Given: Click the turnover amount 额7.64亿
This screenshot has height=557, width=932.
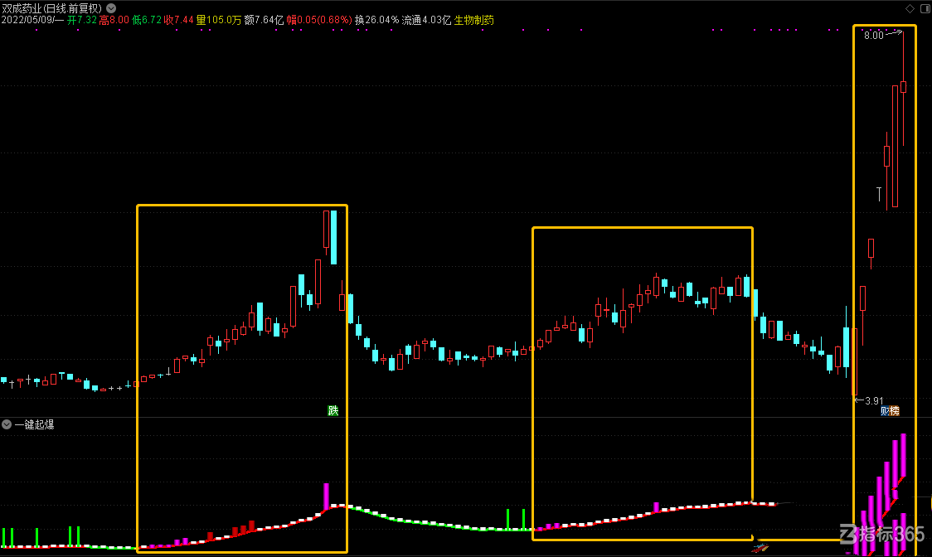Looking at the screenshot, I should (x=264, y=20).
